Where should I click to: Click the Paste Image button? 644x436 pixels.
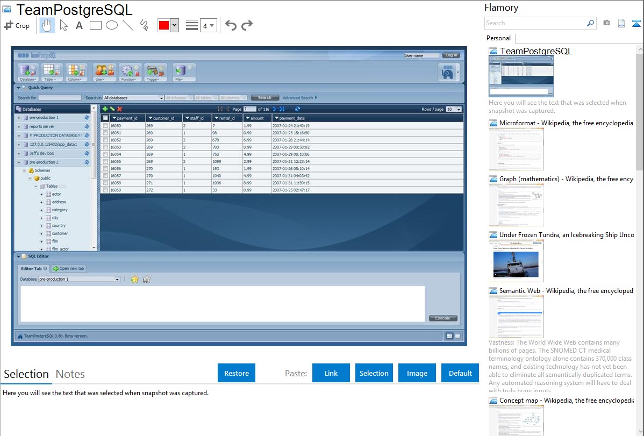click(x=417, y=373)
